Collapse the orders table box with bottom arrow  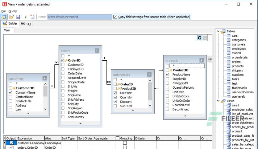tap(81, 123)
